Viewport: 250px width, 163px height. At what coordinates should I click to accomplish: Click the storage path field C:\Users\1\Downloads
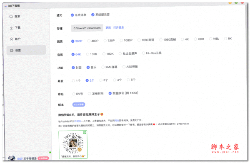click(87, 28)
